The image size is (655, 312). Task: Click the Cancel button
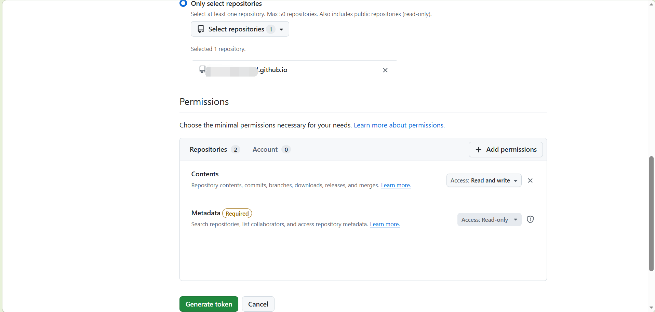coord(258,304)
